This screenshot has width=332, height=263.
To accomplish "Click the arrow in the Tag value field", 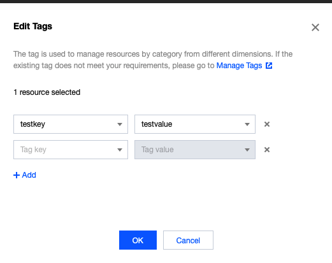I will point(247,150).
